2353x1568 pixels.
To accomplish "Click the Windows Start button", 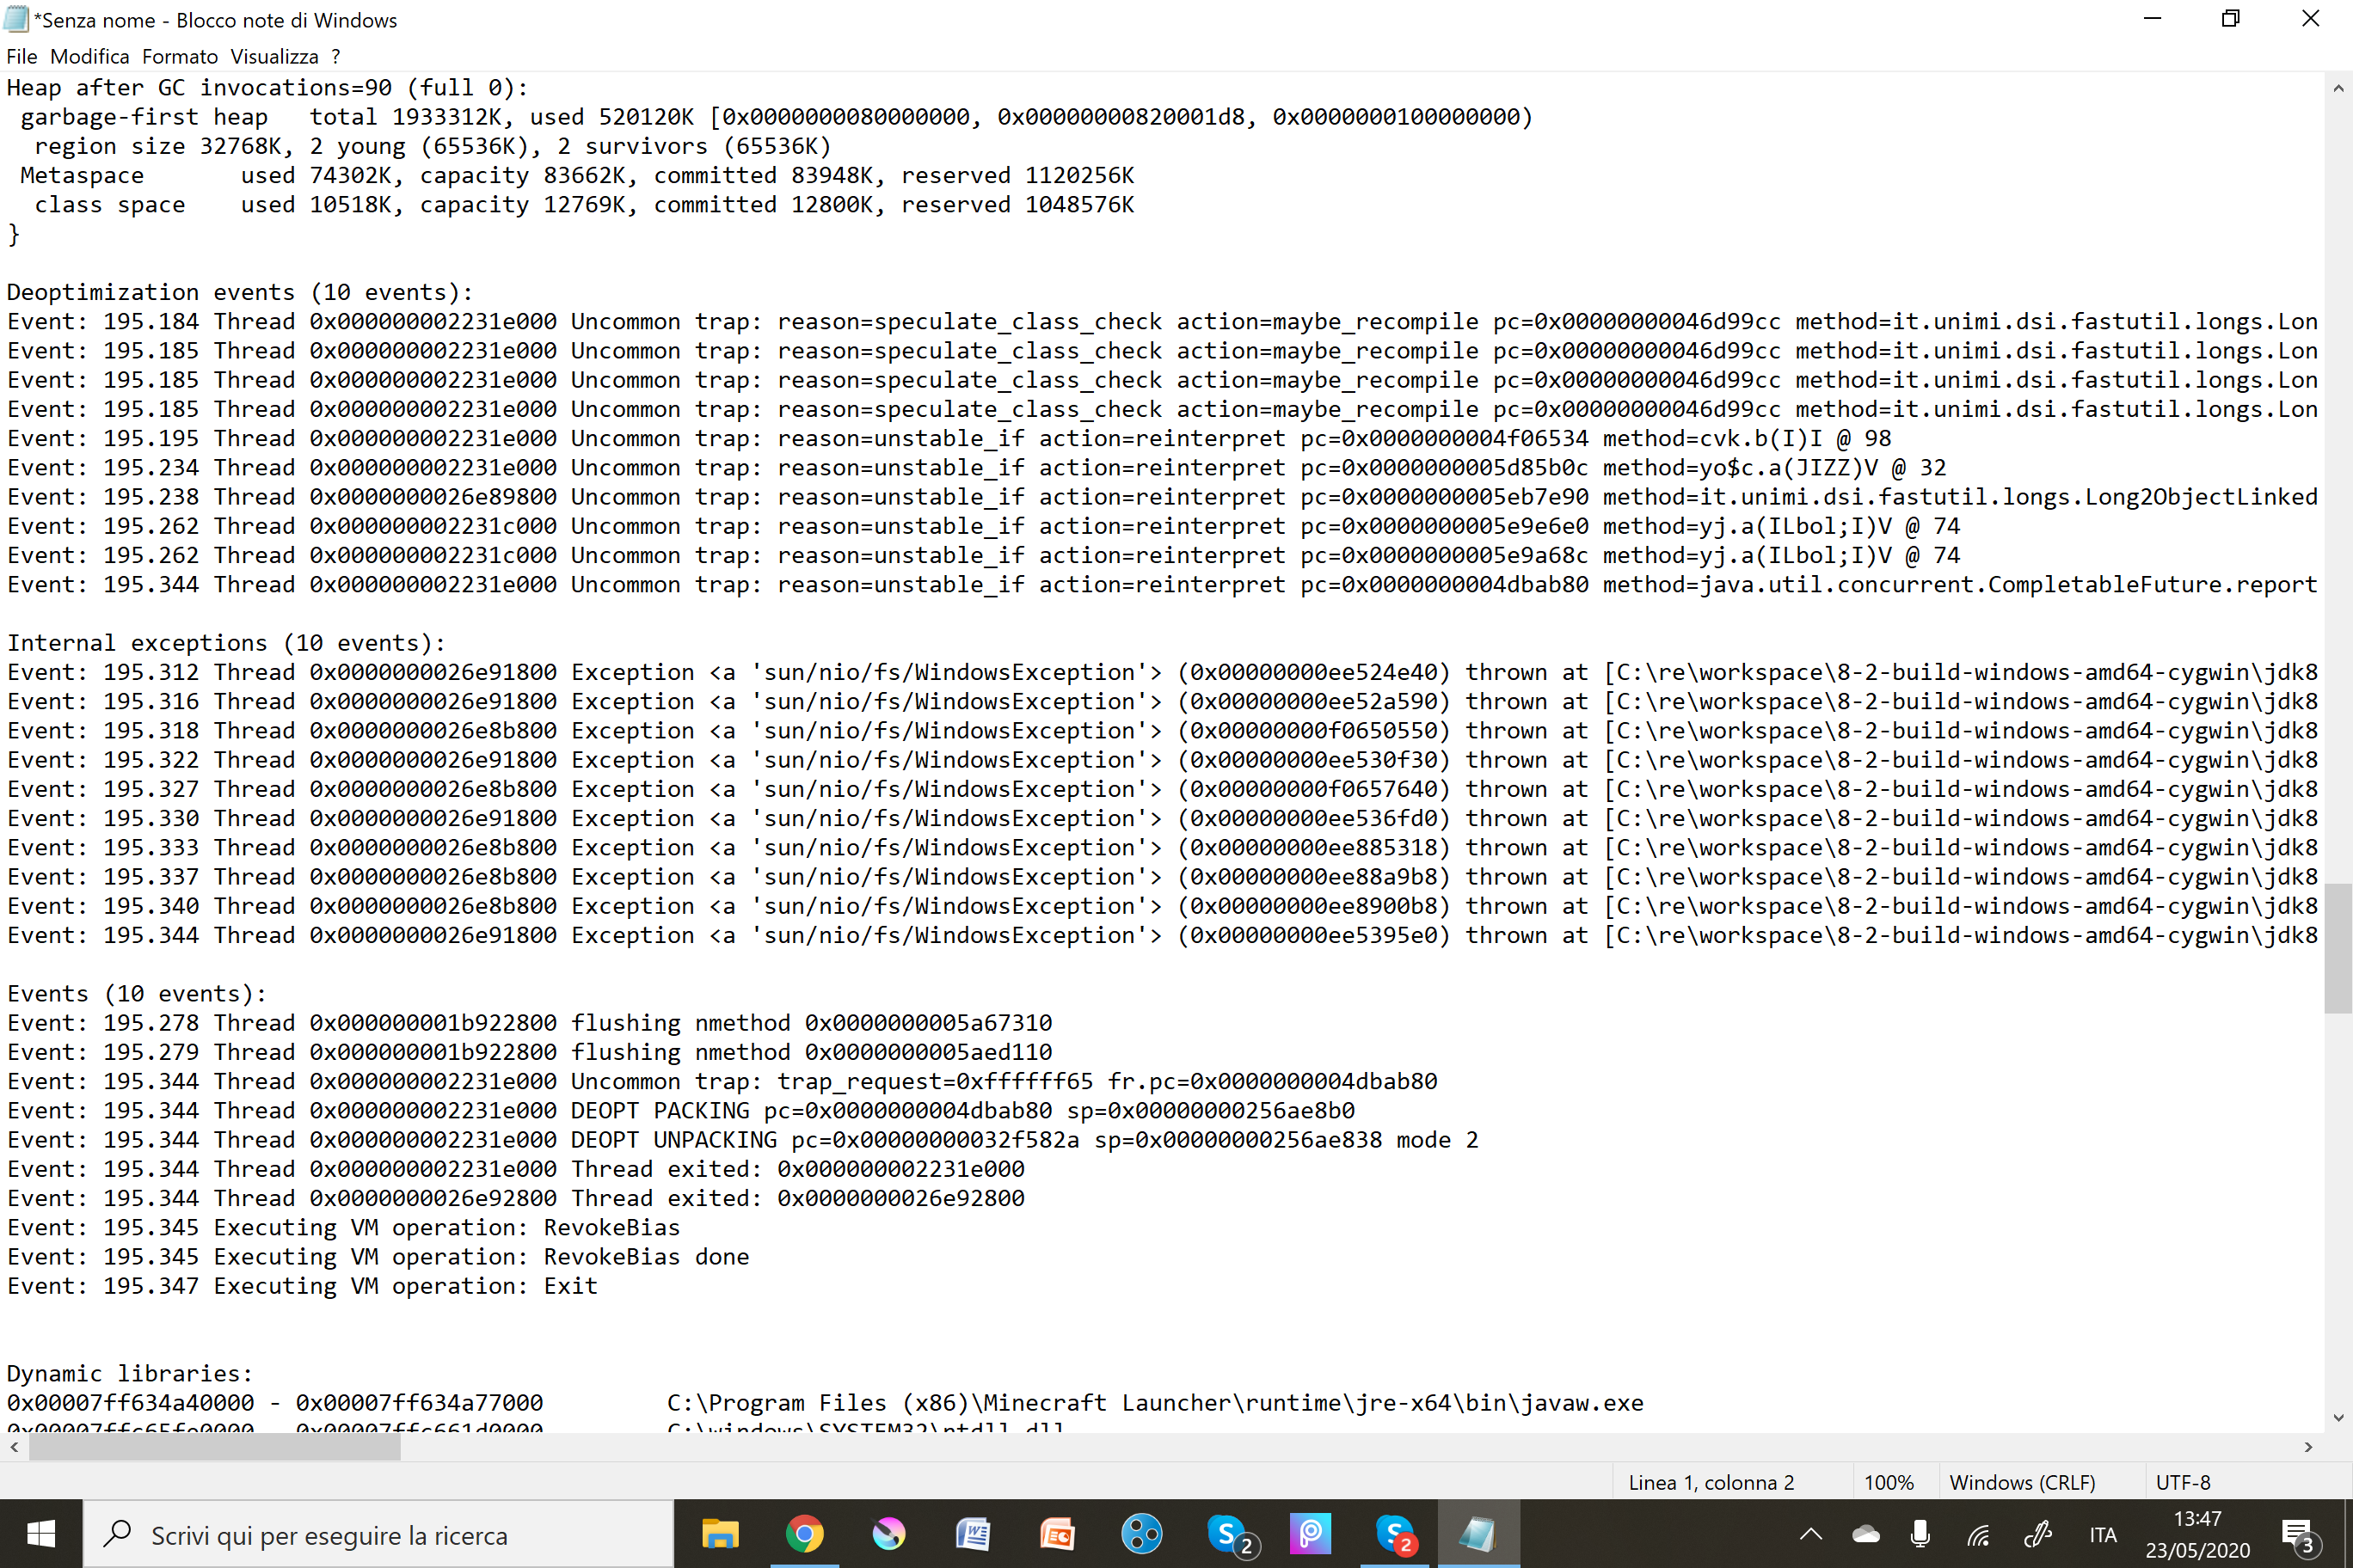I will click(41, 1534).
